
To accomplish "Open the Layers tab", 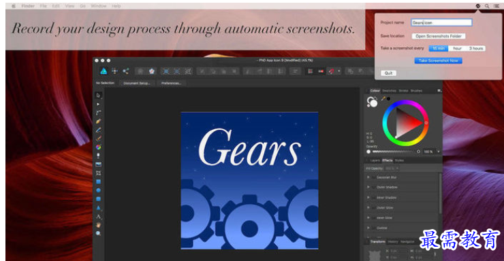I will (375, 160).
